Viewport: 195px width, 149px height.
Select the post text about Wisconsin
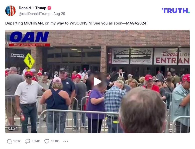76,23
